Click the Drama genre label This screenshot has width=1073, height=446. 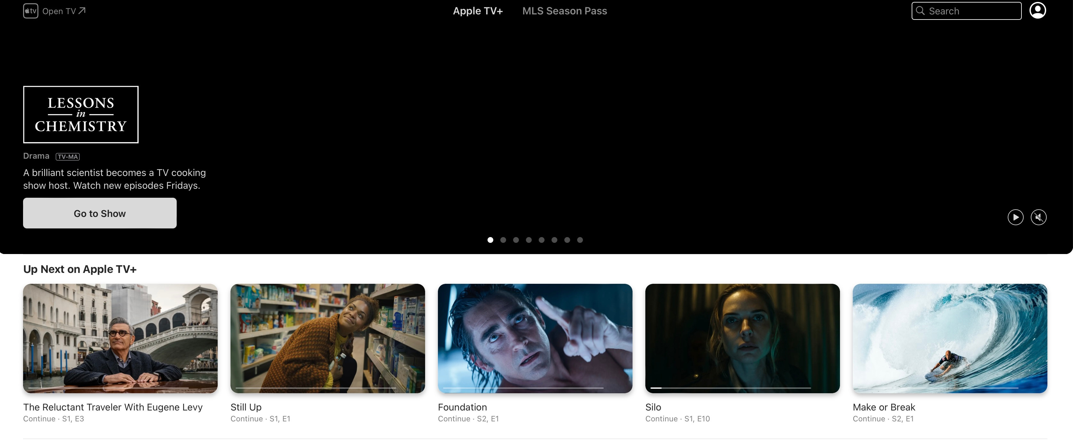pos(36,156)
